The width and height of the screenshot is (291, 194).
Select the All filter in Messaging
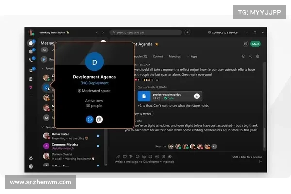(44, 50)
